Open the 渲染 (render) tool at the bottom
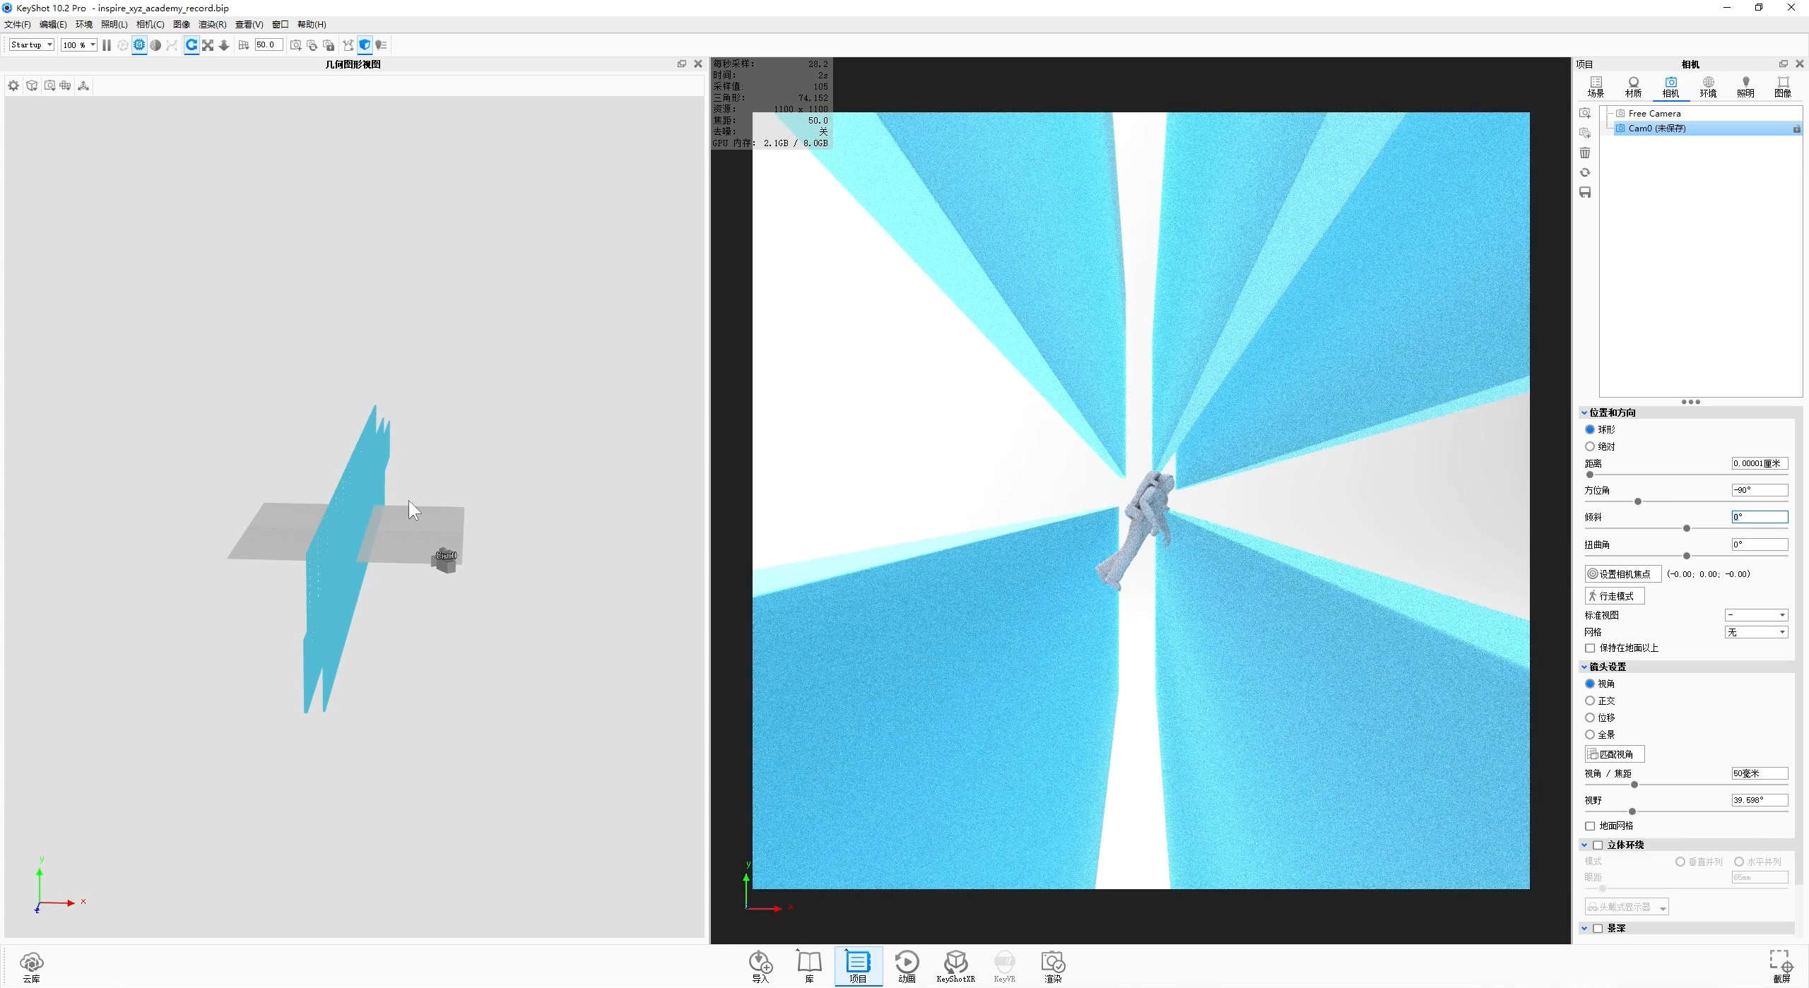The image size is (1809, 988). click(1051, 964)
